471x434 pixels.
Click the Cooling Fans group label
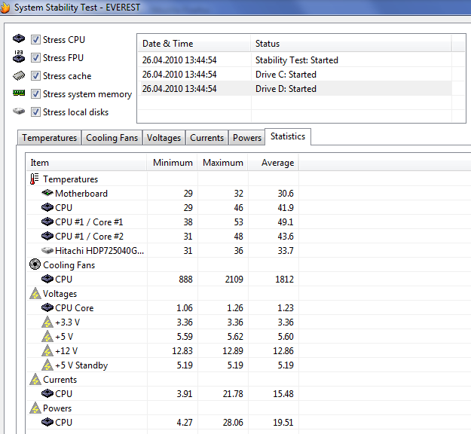(x=69, y=265)
